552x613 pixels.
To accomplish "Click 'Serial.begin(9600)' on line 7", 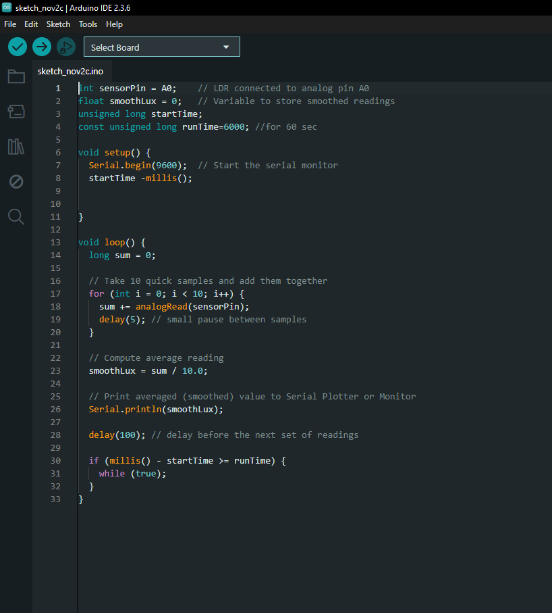I will click(x=136, y=166).
